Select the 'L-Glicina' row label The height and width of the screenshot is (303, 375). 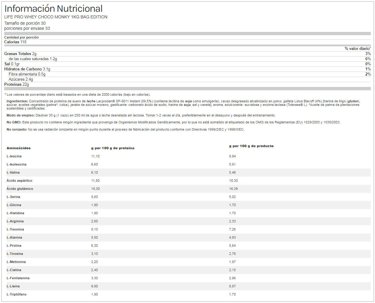coord(14,205)
